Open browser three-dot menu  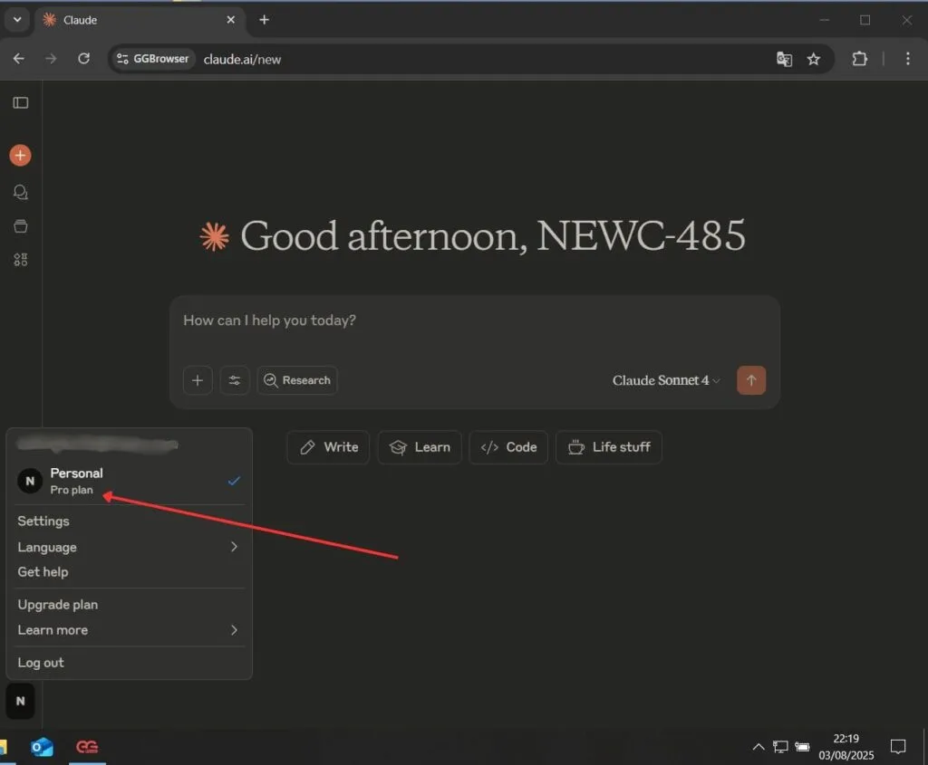[x=907, y=59]
